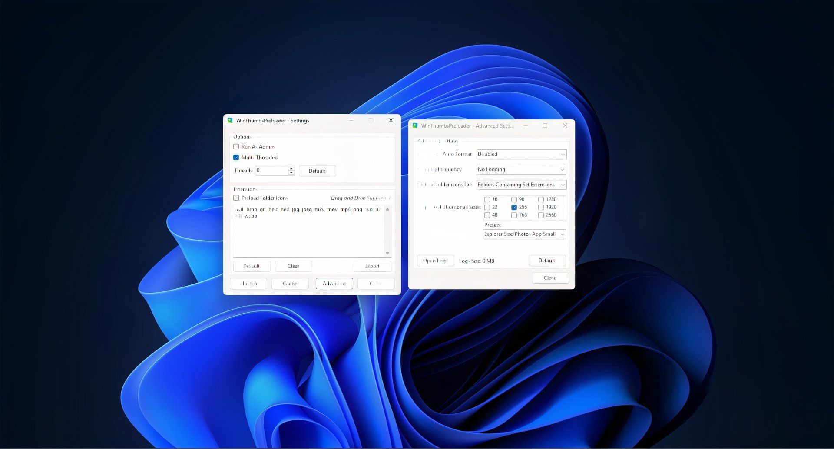Tick the Preload Folder Icons checkbox
834x449 pixels.
[236, 198]
